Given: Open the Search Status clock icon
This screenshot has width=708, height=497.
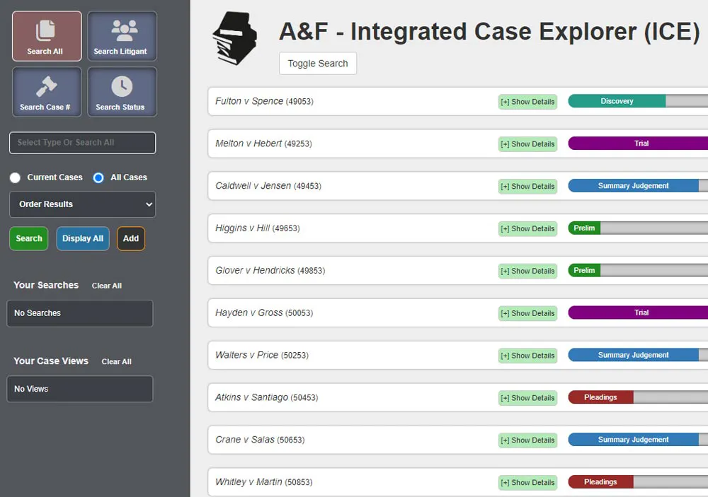Looking at the screenshot, I should pos(122,86).
